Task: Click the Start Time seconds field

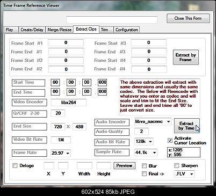Action: (x=87, y=82)
